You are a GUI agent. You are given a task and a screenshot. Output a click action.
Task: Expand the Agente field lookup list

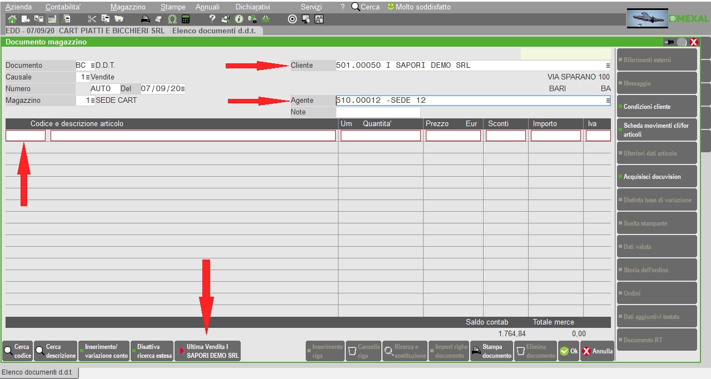point(608,101)
